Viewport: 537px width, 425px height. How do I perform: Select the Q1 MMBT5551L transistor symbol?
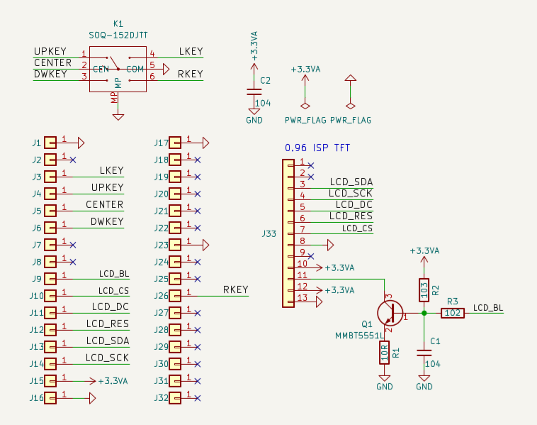[x=389, y=312]
